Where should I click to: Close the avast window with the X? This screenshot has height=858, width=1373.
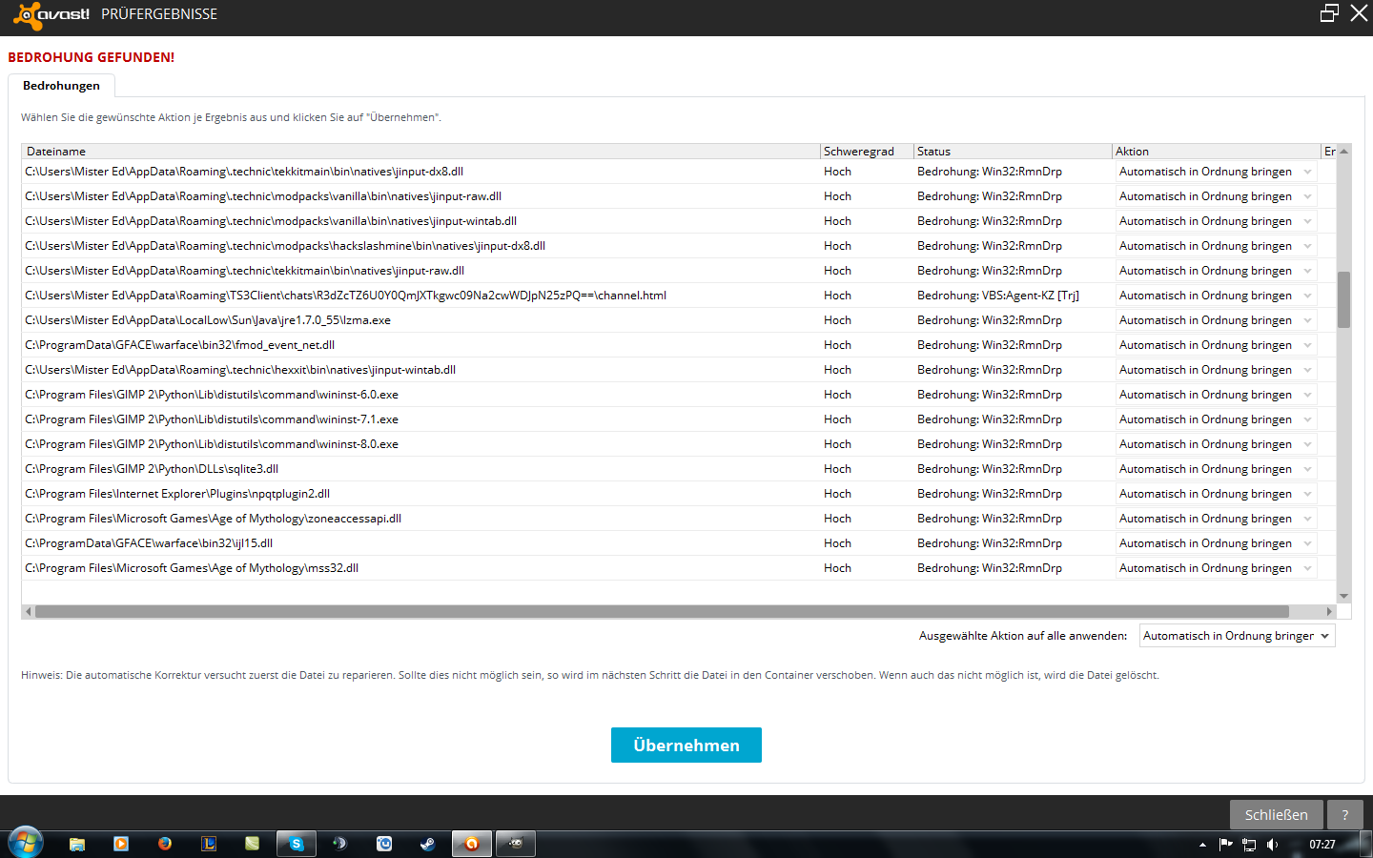coord(1359,13)
